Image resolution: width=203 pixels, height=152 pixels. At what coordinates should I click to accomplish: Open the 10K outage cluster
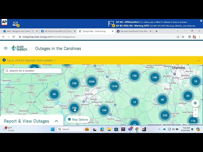tap(104, 110)
